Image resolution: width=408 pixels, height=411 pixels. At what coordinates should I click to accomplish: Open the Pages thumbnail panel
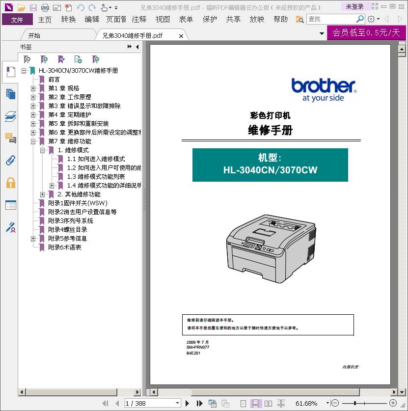10,94
